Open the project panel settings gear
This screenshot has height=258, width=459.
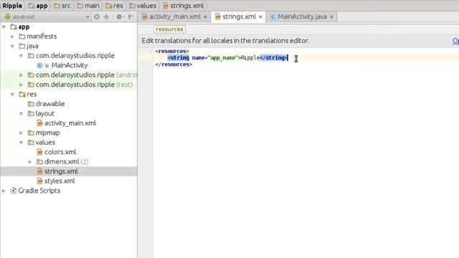point(119,16)
